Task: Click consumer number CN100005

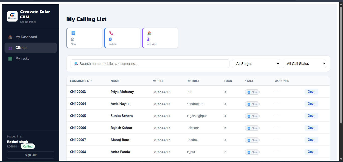Action: [78, 116]
